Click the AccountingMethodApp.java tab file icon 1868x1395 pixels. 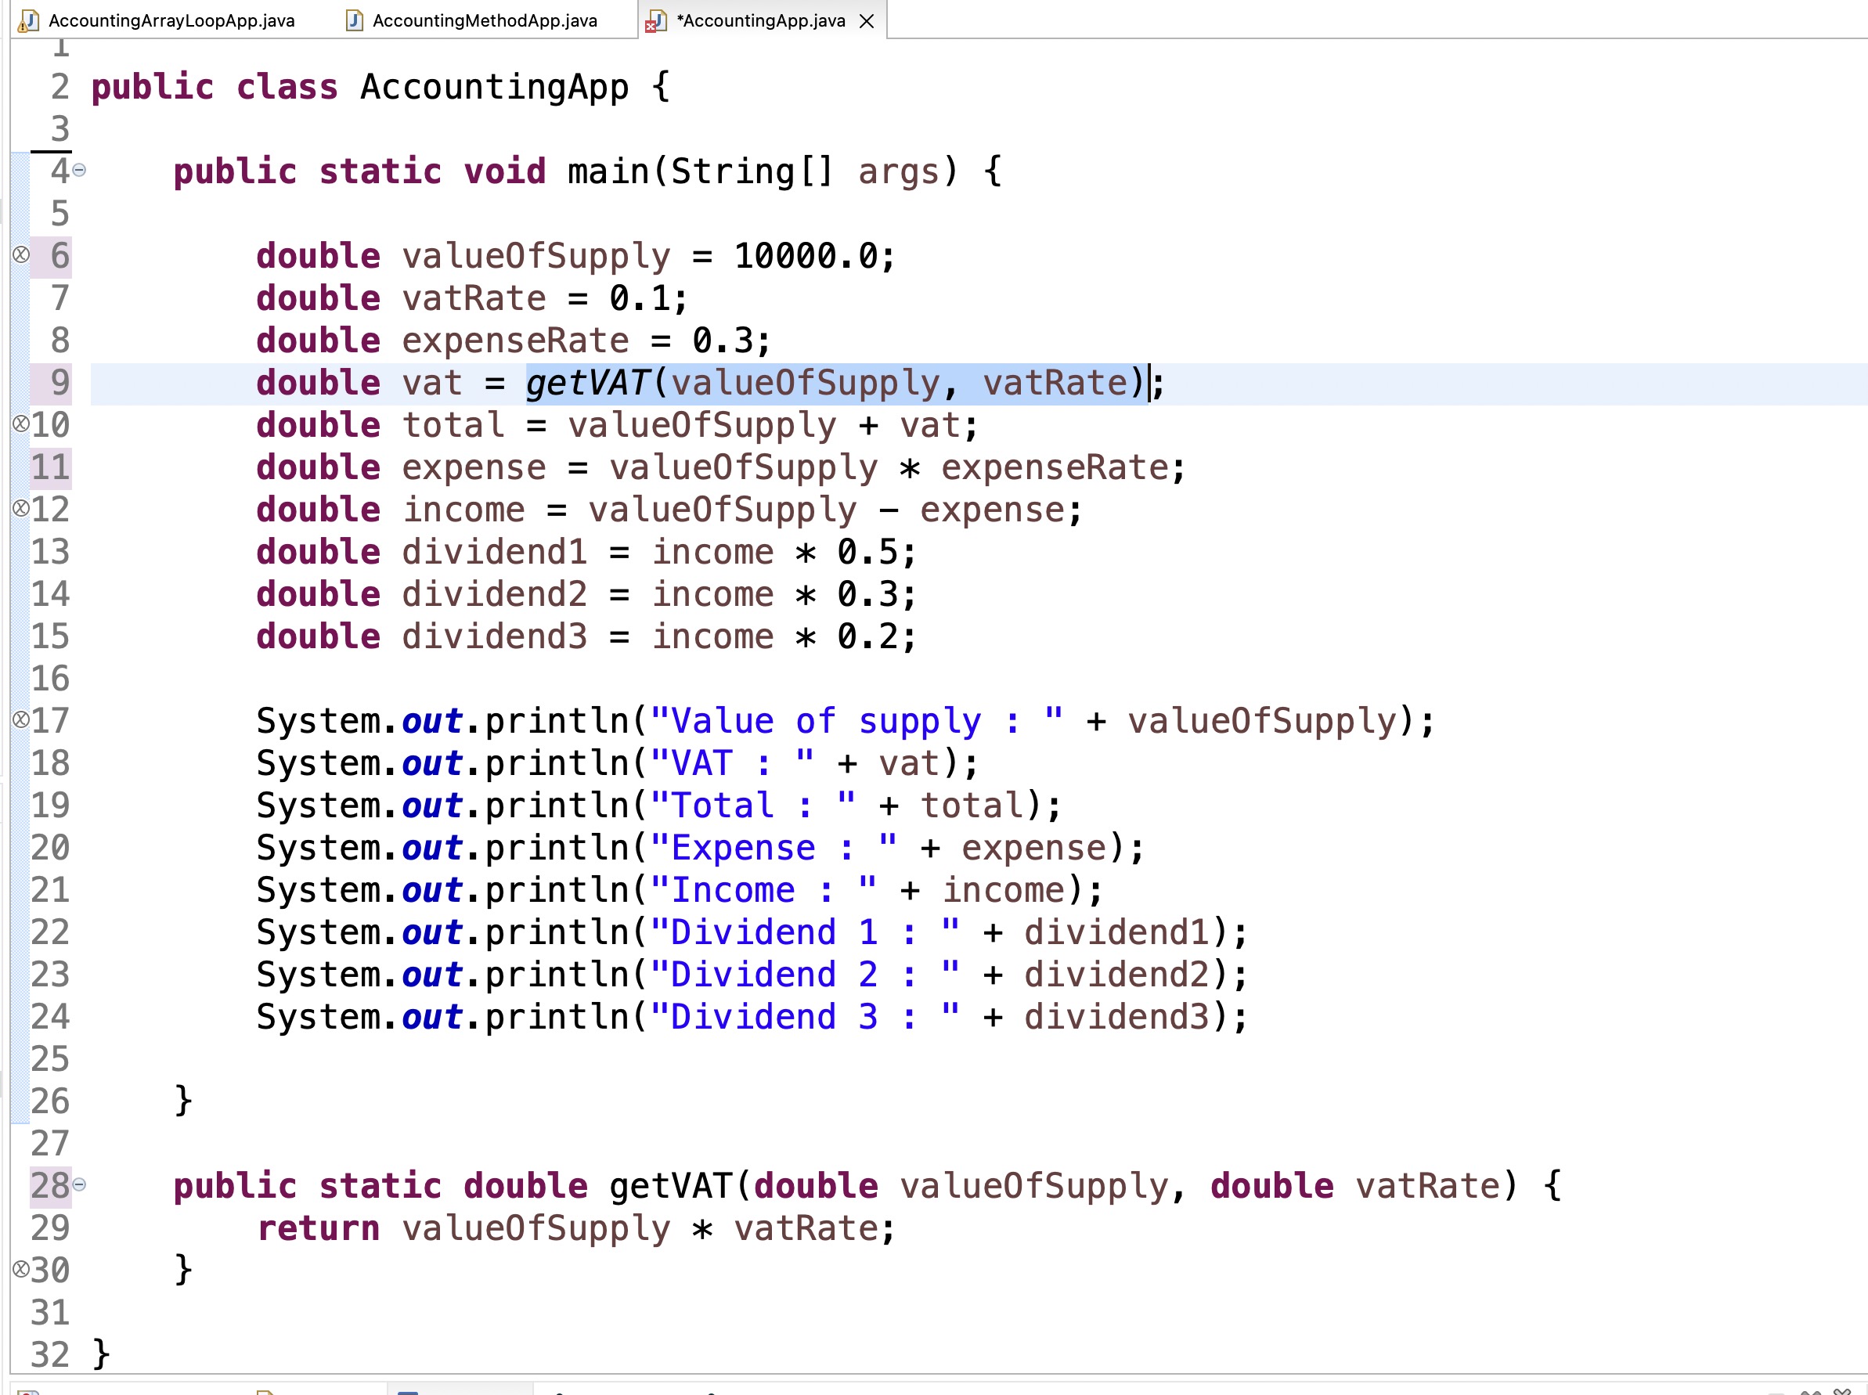pos(355,21)
